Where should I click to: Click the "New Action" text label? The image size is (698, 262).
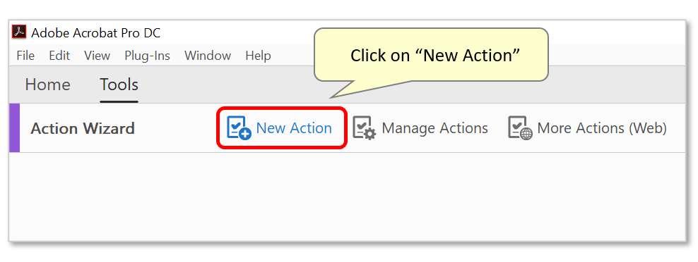(x=294, y=128)
